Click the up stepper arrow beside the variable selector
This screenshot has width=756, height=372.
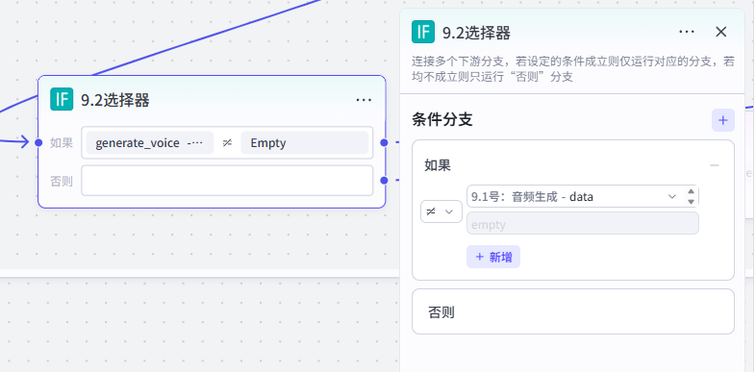(691, 191)
